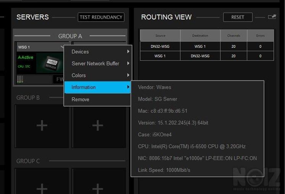Viewport: 285px width, 194px height.
Task: Click the routing view pop-out icon
Action: pyautogui.click(x=272, y=17)
